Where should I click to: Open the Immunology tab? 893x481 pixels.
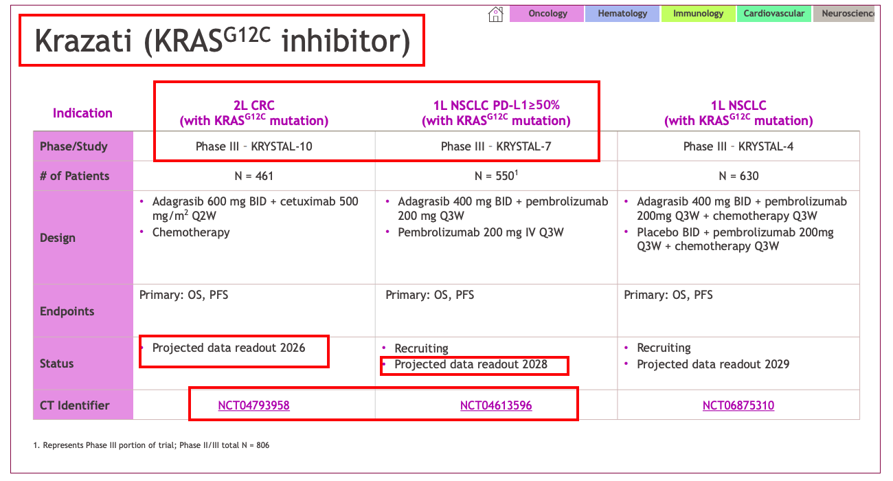coord(698,14)
